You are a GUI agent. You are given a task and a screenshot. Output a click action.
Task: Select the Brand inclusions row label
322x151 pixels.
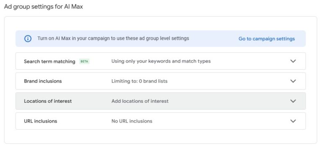(43, 81)
